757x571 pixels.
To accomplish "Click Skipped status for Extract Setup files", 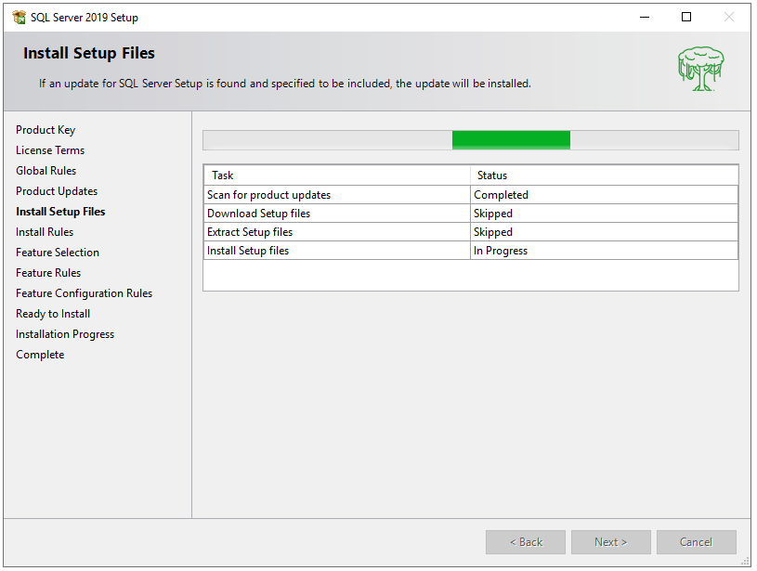I will click(605, 232).
